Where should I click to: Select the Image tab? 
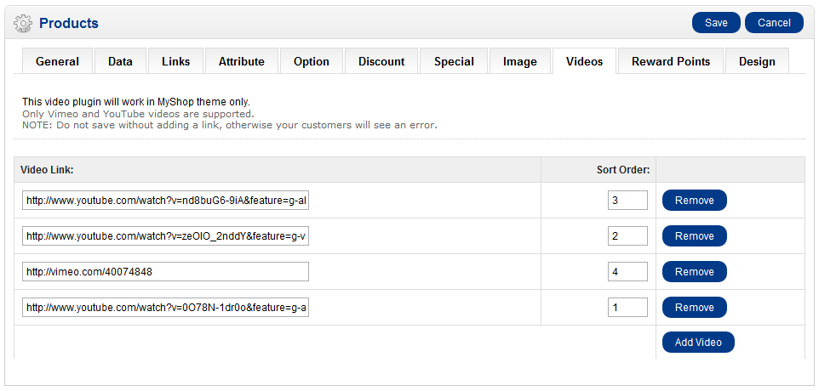519,61
